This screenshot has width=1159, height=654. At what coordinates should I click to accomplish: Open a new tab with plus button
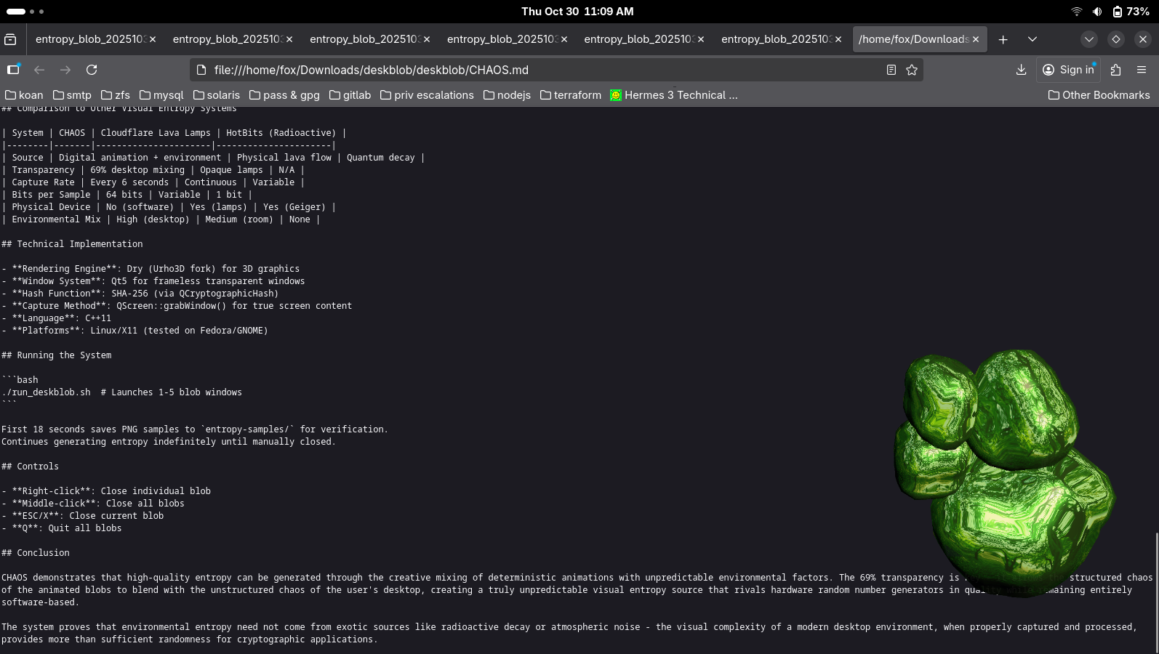1003,39
